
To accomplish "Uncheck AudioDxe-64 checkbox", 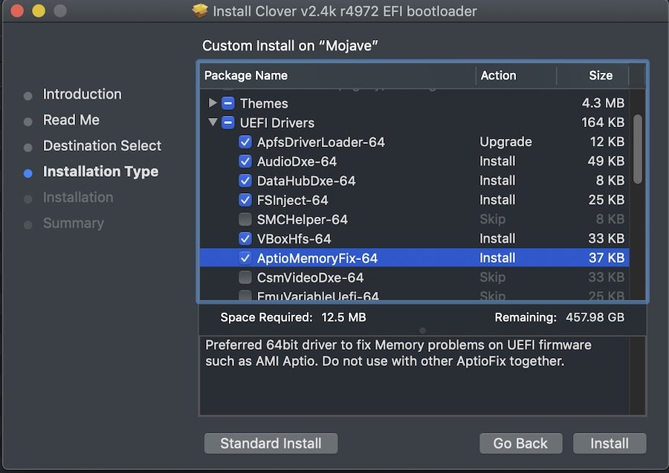I will (245, 161).
